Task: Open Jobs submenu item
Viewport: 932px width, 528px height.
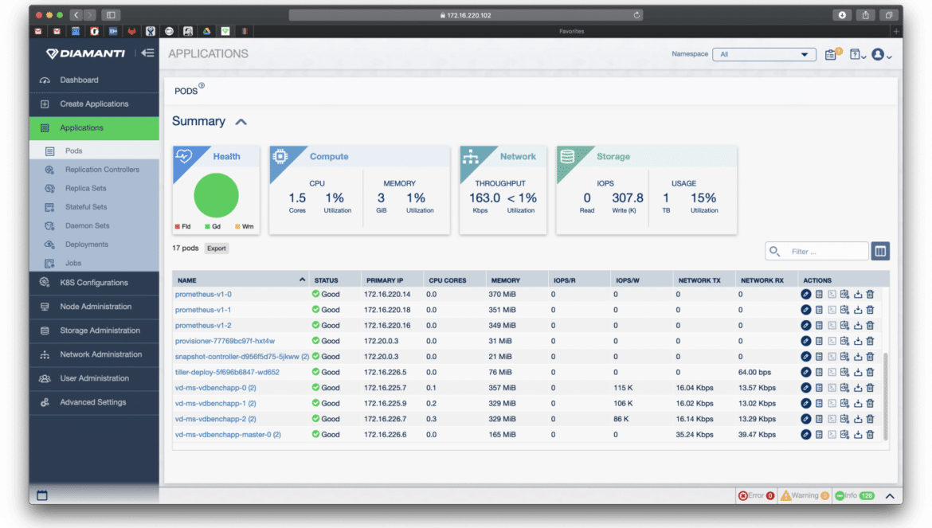Action: pyautogui.click(x=94, y=263)
